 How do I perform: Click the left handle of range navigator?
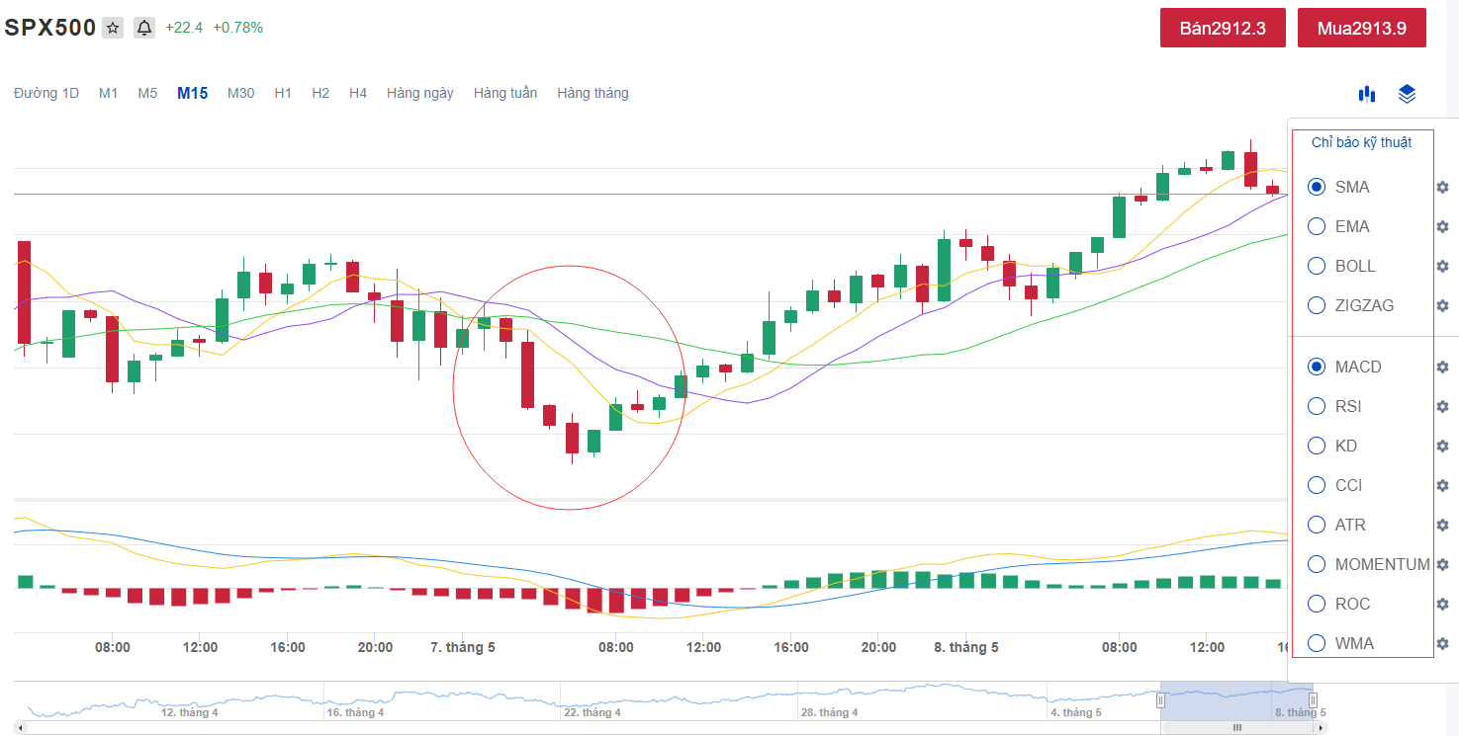(1161, 700)
